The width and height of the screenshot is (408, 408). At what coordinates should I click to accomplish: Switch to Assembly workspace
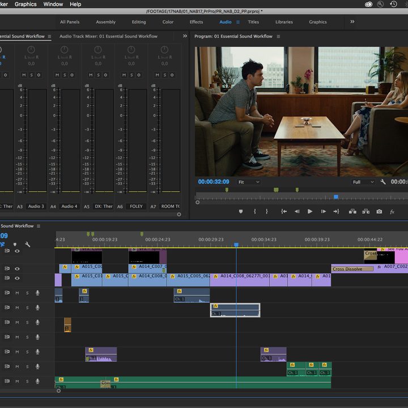click(105, 22)
